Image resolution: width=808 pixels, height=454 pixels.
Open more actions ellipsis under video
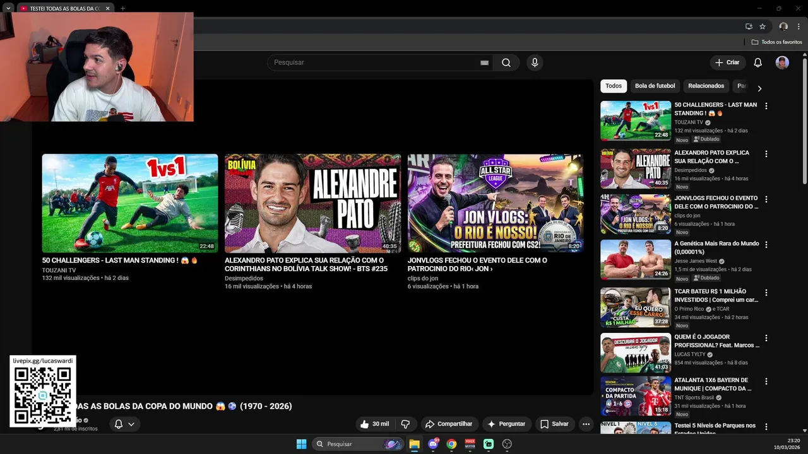click(586, 424)
